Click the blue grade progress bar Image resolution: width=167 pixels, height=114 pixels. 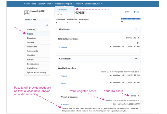coord(131,19)
